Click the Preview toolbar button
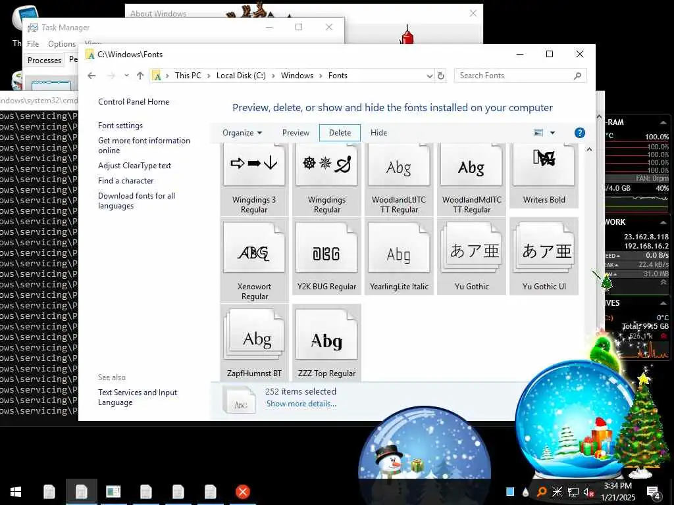 tap(296, 133)
